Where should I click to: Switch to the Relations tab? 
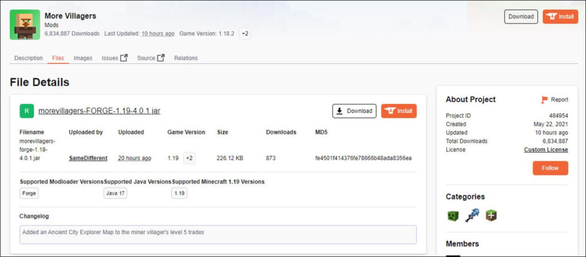point(186,58)
